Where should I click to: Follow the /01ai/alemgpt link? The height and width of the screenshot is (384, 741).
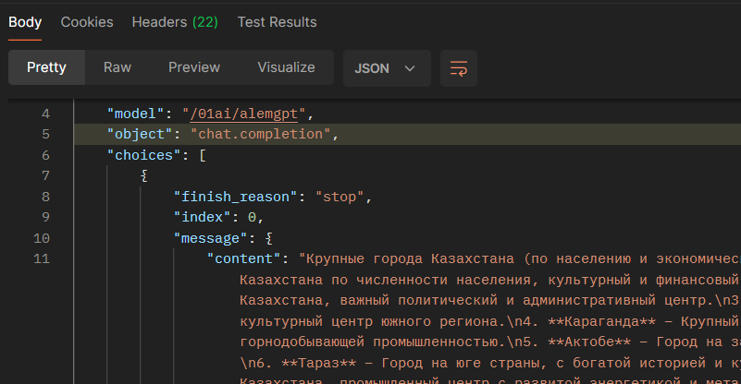pyautogui.click(x=248, y=114)
